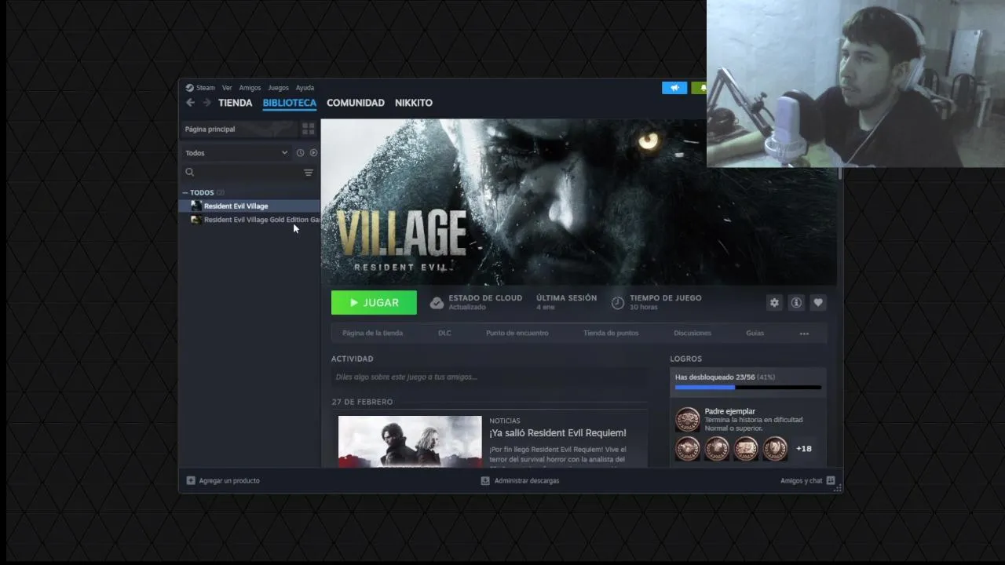Open the Ver menu

(x=227, y=88)
